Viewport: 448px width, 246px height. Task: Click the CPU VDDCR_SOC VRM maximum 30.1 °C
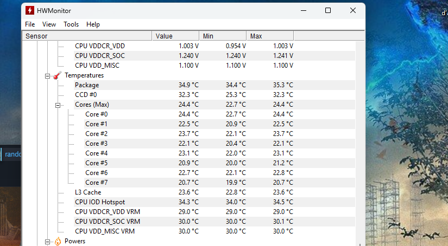click(x=283, y=222)
